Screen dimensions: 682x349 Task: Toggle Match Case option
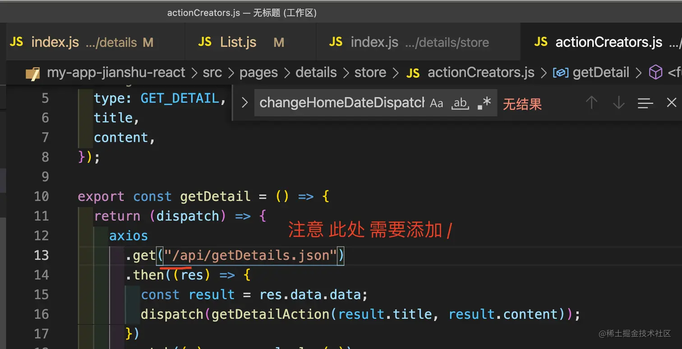pos(437,104)
